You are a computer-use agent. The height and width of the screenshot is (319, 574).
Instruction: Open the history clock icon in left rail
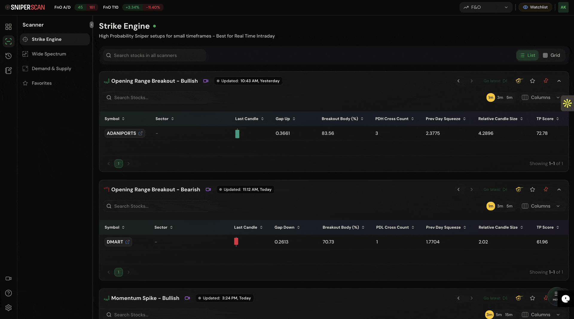(8, 56)
